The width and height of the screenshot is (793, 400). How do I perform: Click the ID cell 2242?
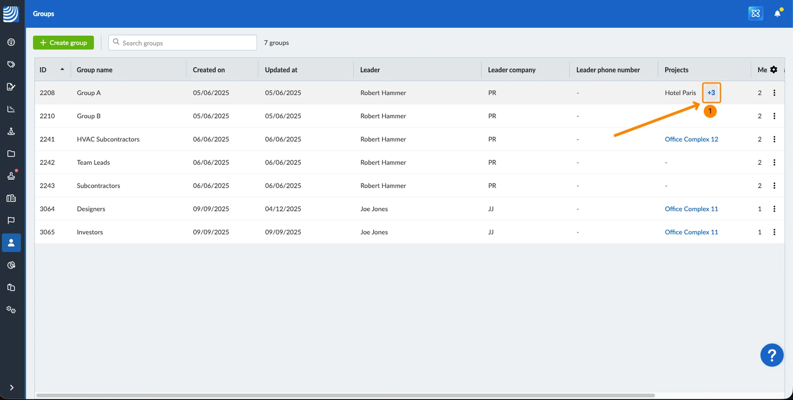[47, 162]
